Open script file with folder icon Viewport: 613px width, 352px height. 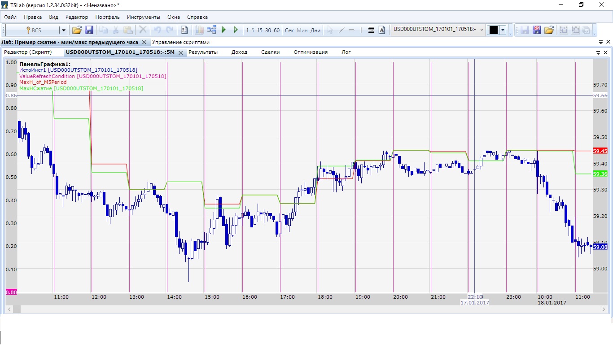[x=77, y=30]
